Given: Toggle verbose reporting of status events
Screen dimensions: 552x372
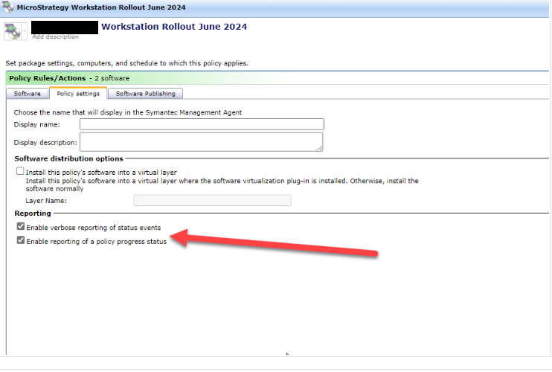Looking at the screenshot, I should [21, 226].
